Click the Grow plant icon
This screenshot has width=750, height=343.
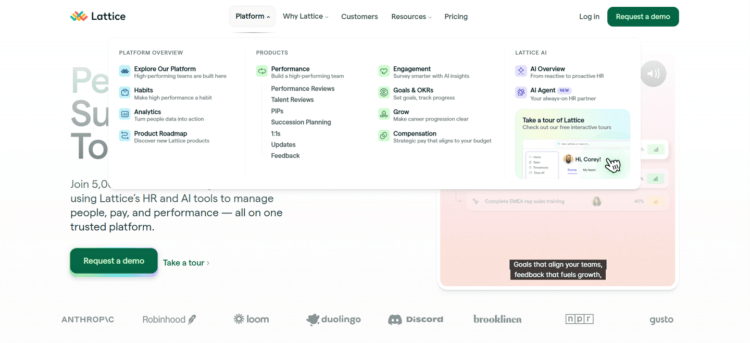[x=384, y=114]
